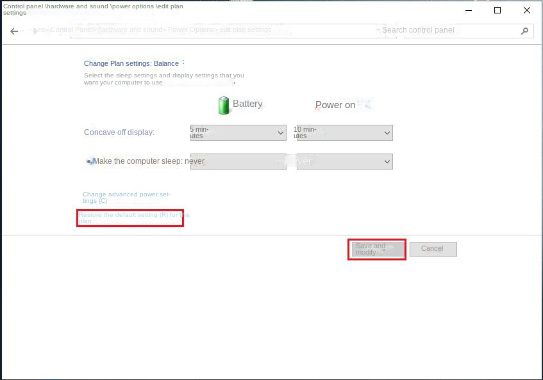
Task: Click the search magnifier icon
Action: [525, 31]
